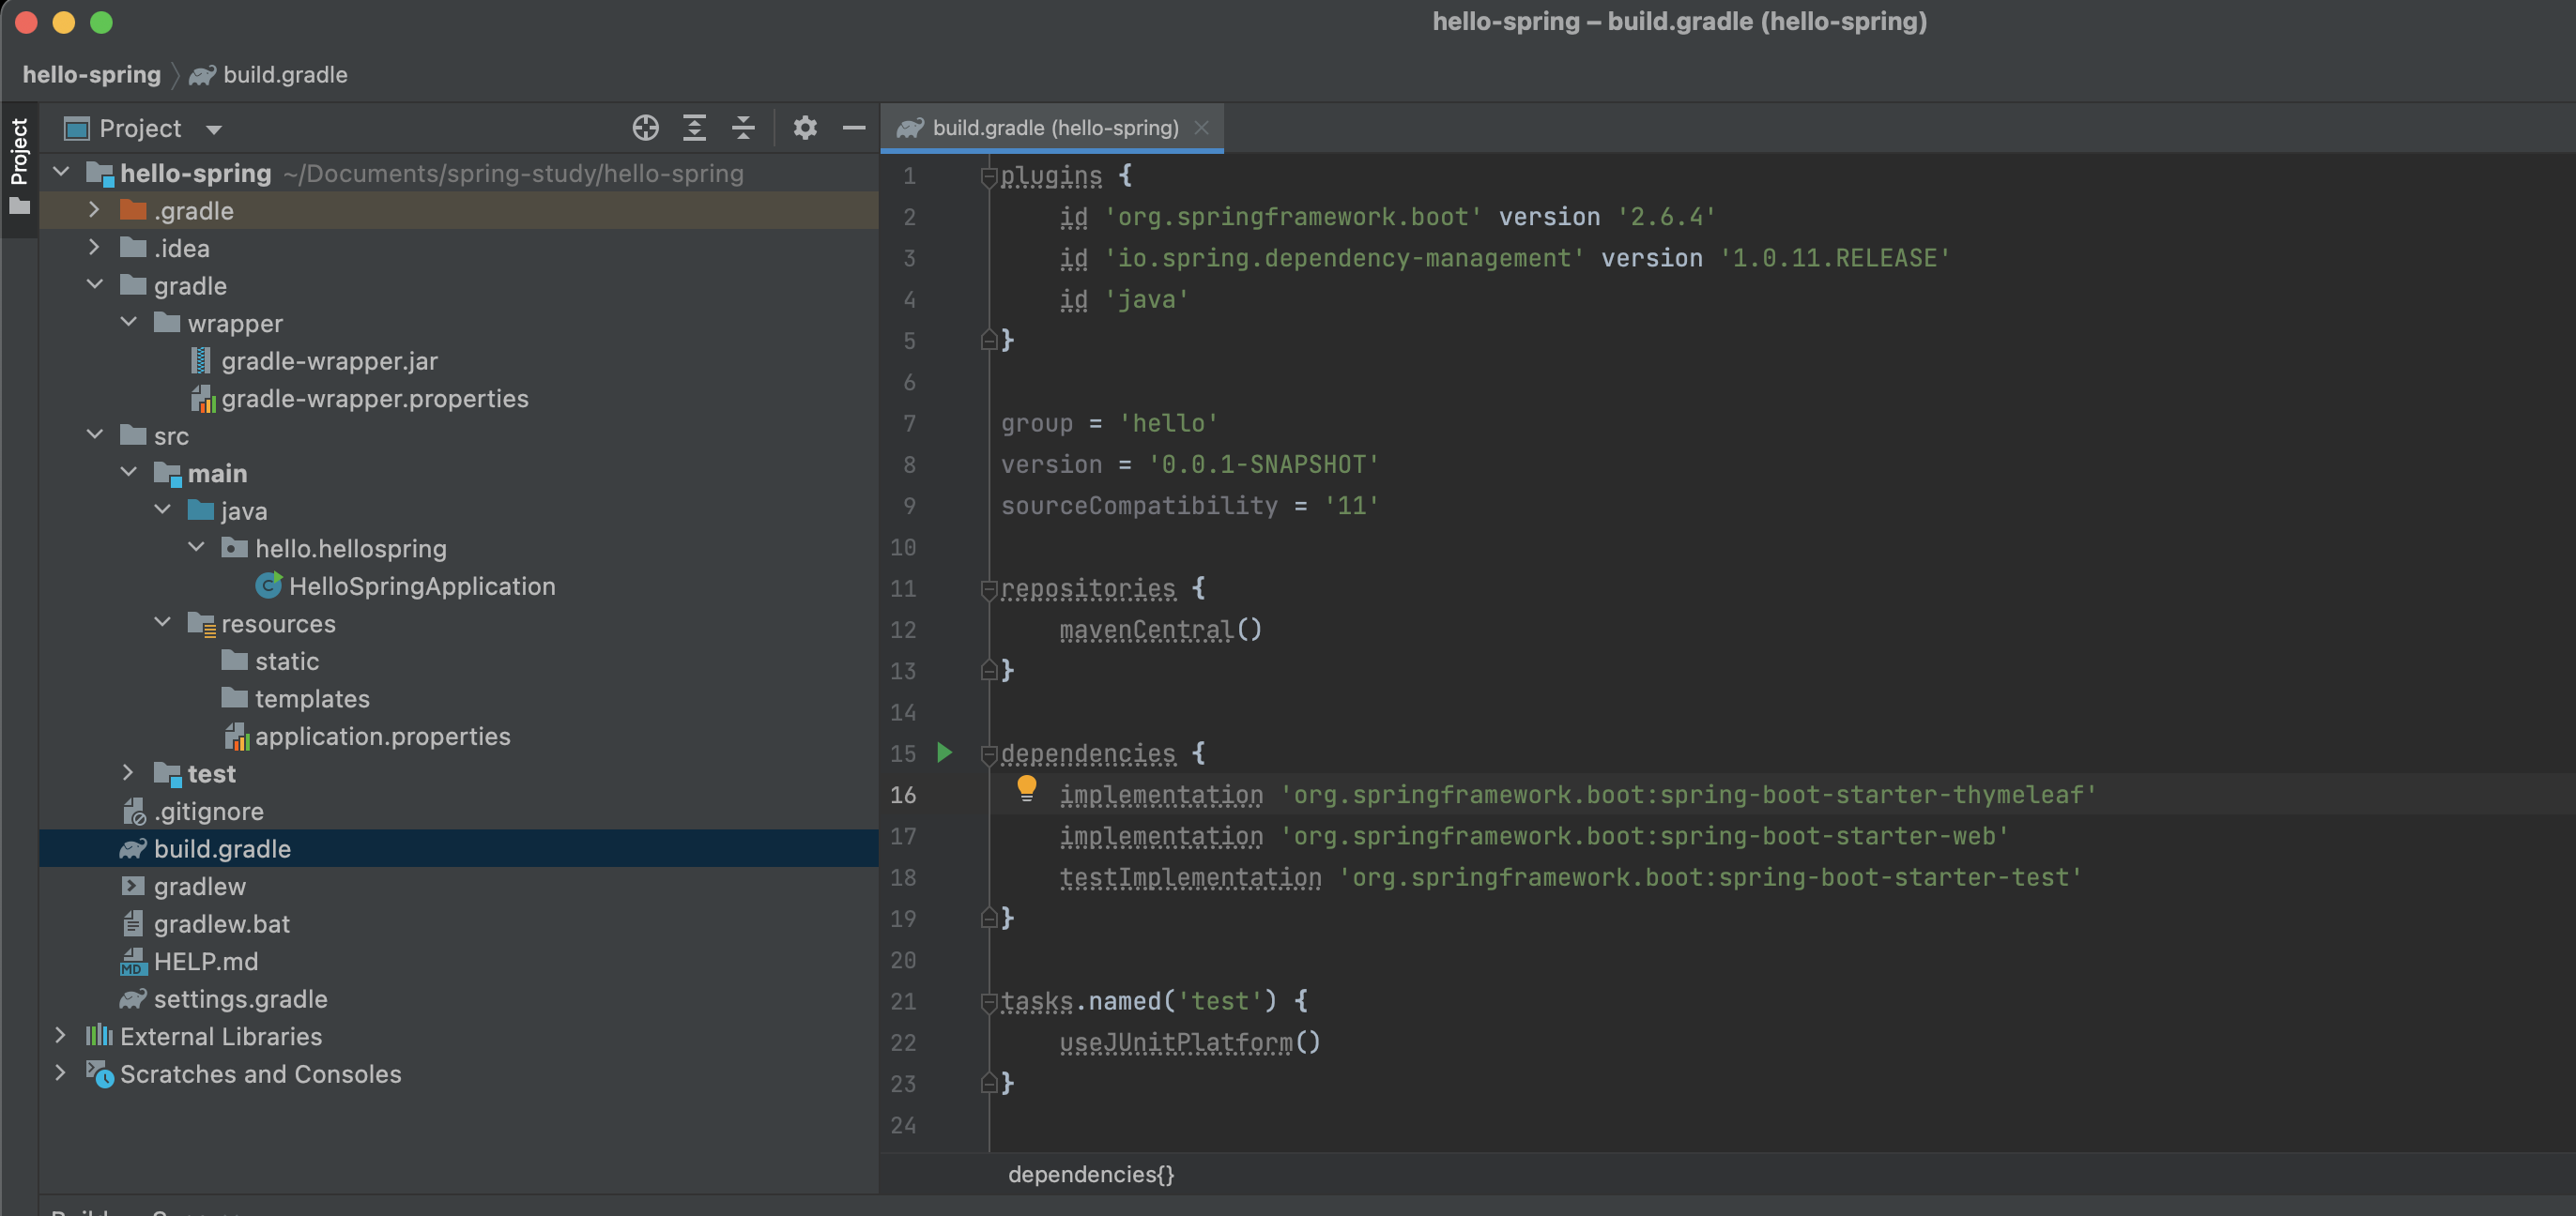Click the External Libraries icon
2576x1216 pixels.
99,1036
